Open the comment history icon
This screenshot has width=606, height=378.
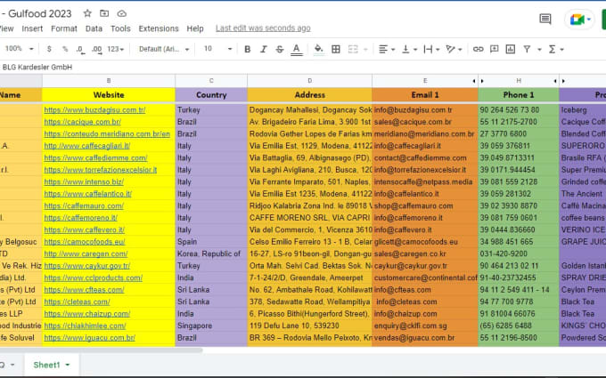coord(545,19)
